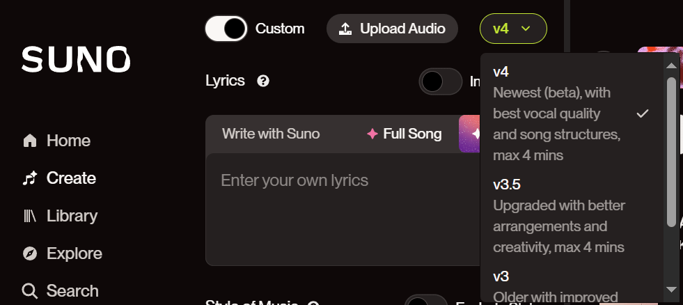Click the Search magnifier icon
683x305 pixels.
[x=30, y=290]
